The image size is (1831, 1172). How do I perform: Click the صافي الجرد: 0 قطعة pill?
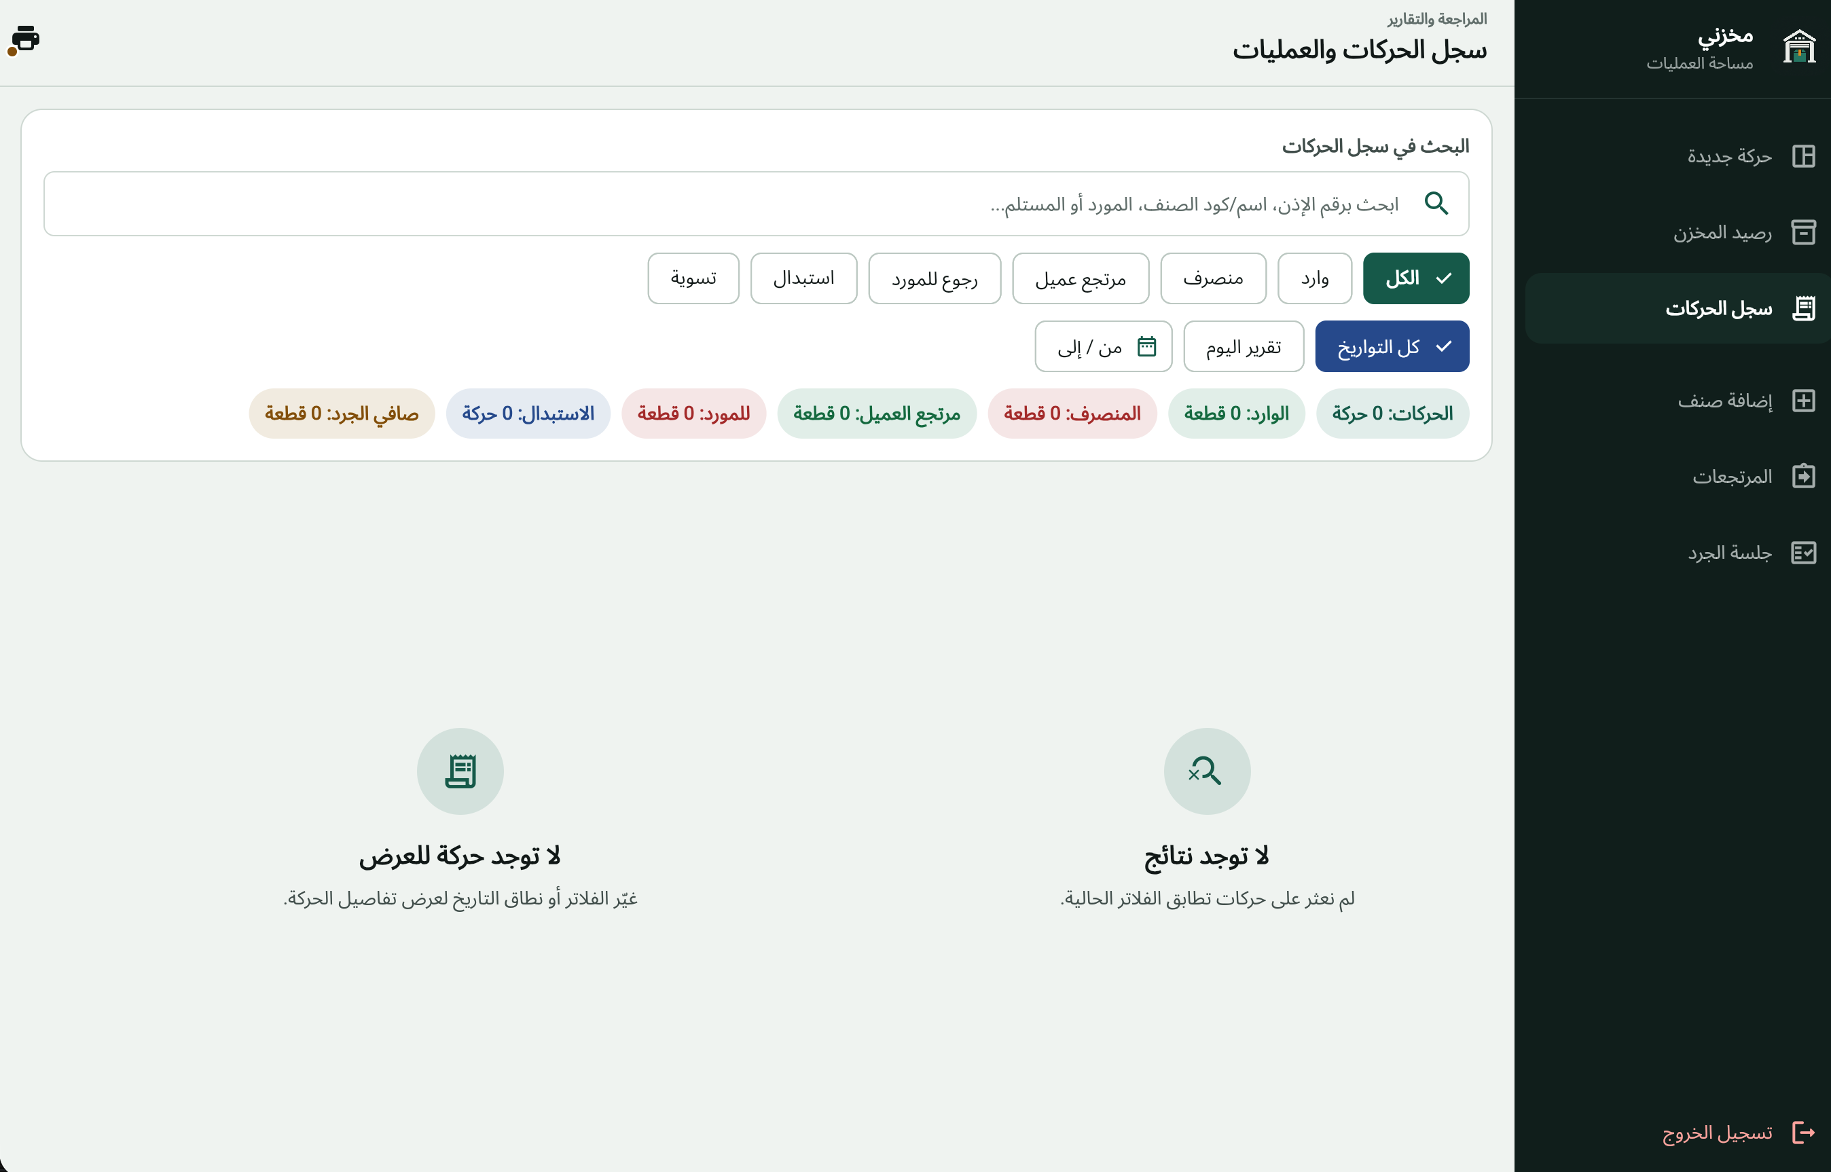coord(342,414)
